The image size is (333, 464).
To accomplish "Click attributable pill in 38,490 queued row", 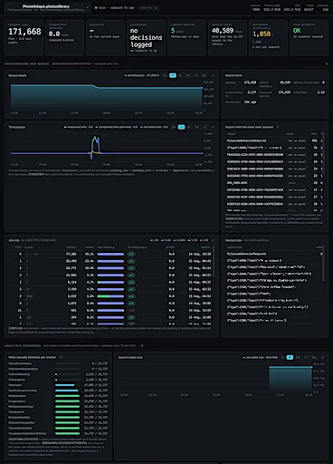I will [x=131, y=261].
